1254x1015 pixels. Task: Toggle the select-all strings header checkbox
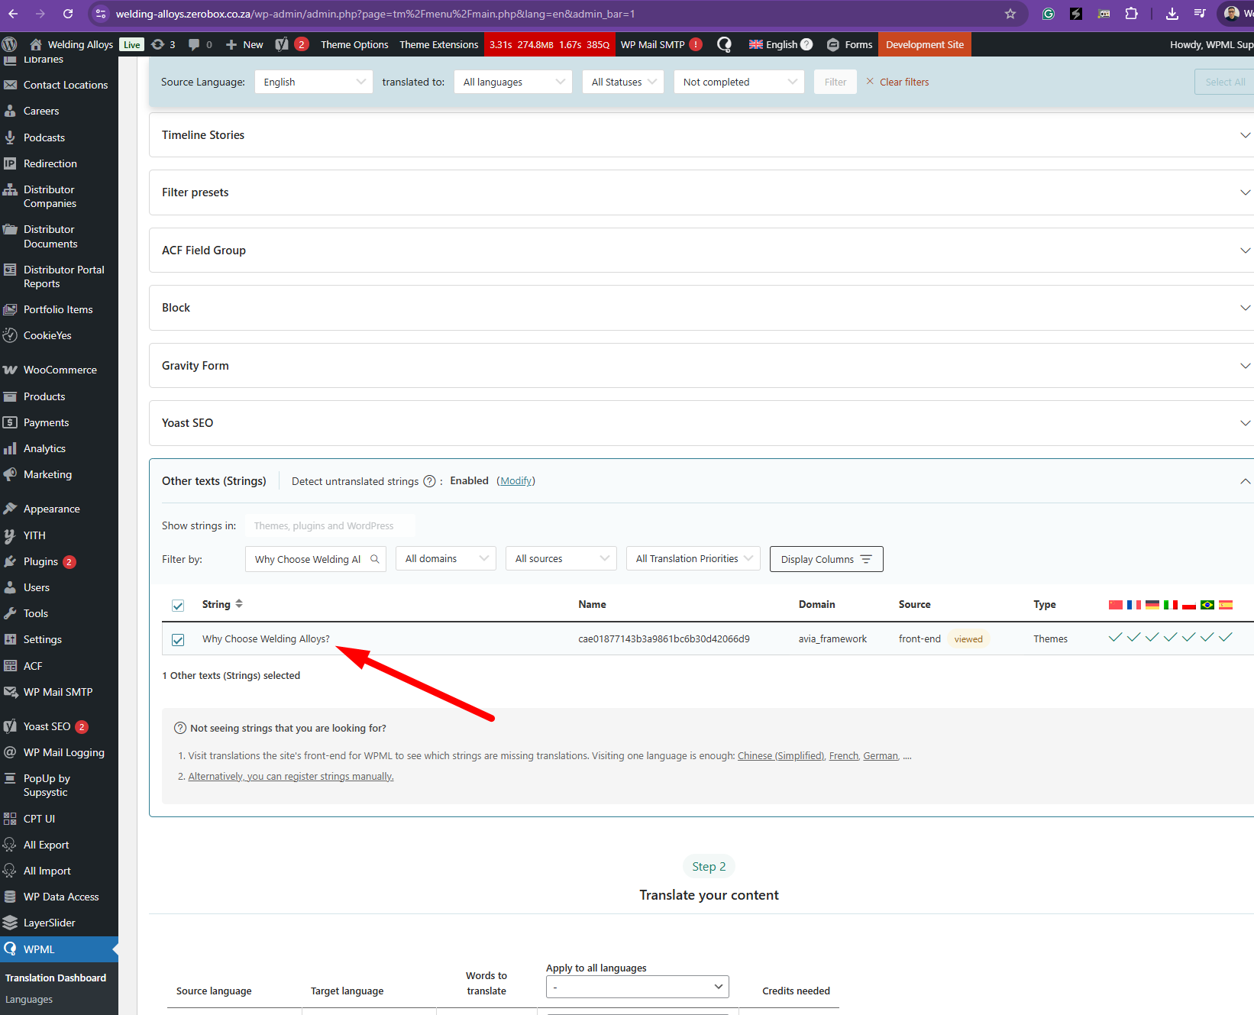click(178, 606)
